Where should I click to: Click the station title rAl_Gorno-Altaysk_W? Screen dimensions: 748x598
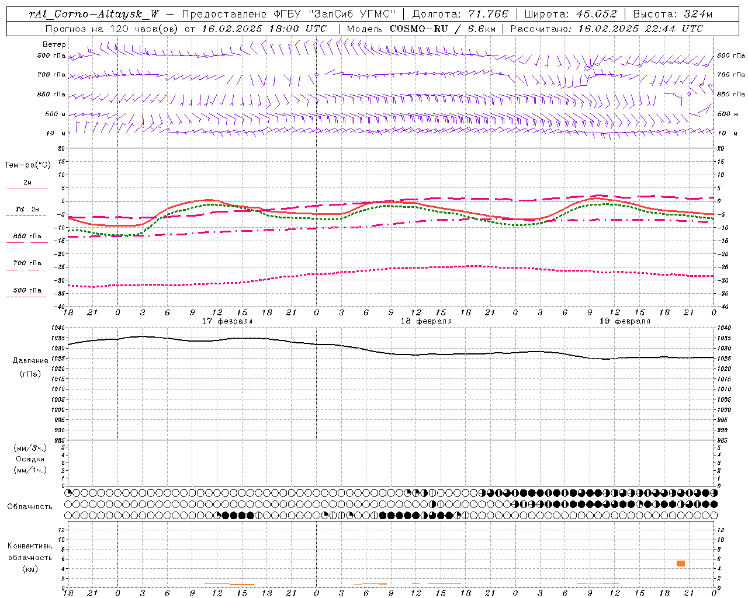[x=95, y=14]
